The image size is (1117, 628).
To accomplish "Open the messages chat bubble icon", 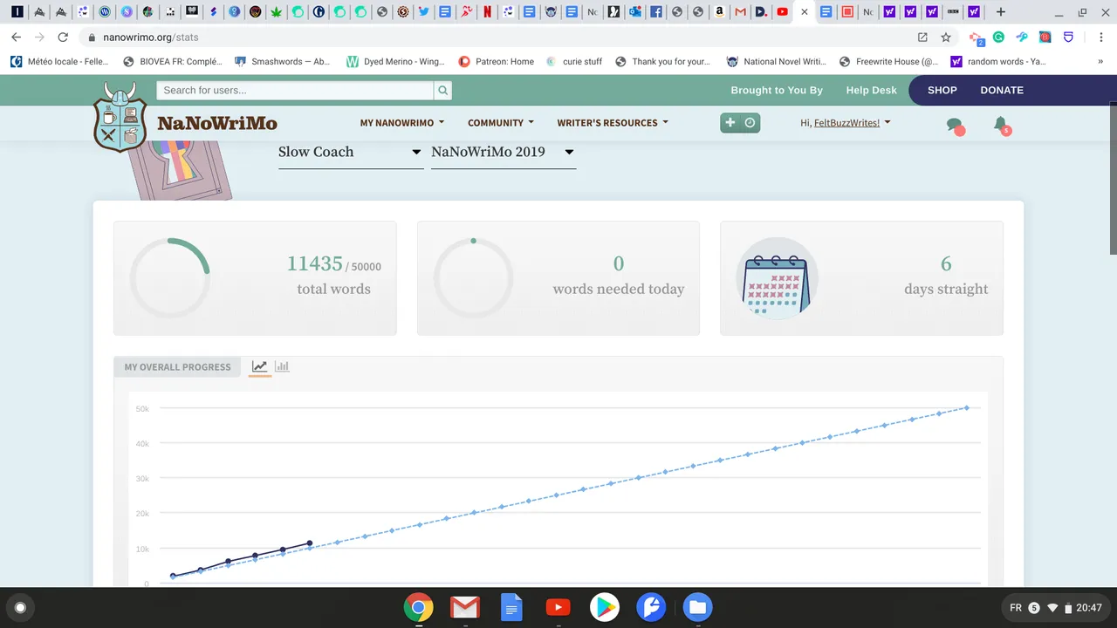I will [956, 126].
